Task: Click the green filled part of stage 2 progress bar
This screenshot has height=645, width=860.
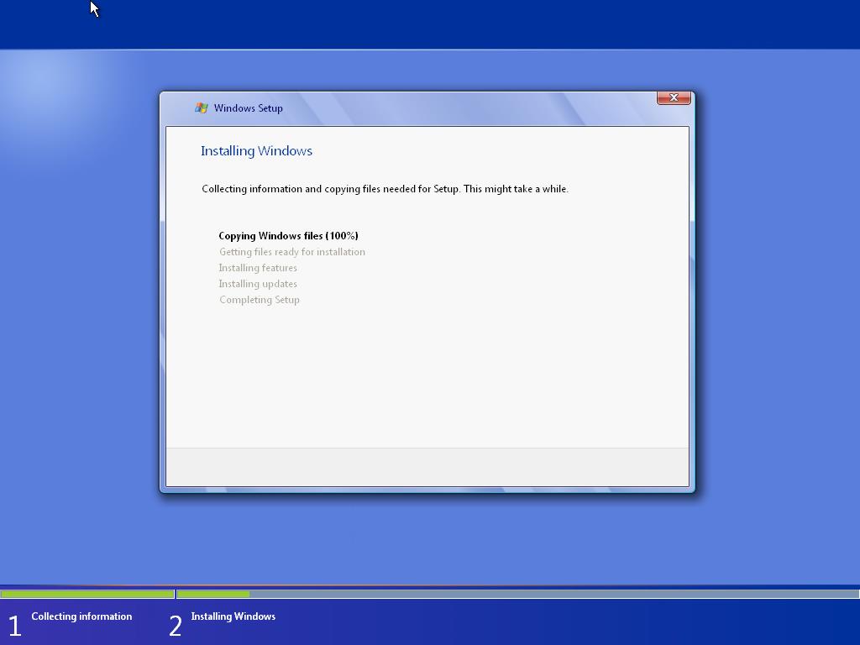Action: pyautogui.click(x=213, y=594)
